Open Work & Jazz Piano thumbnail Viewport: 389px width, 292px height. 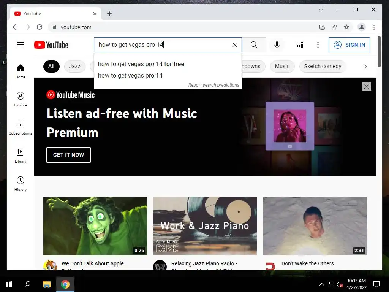205,226
